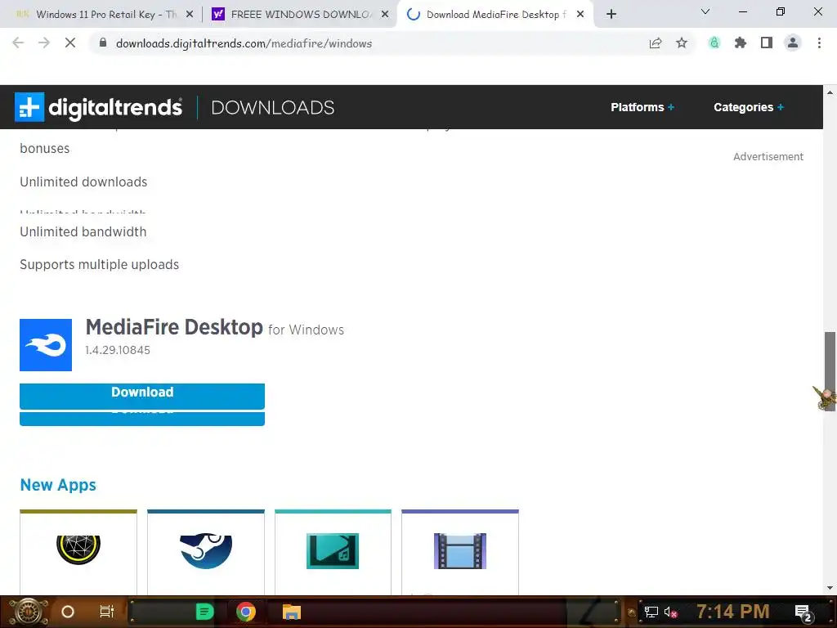Click the address bar URL
This screenshot has height=628, width=837.
[244, 43]
